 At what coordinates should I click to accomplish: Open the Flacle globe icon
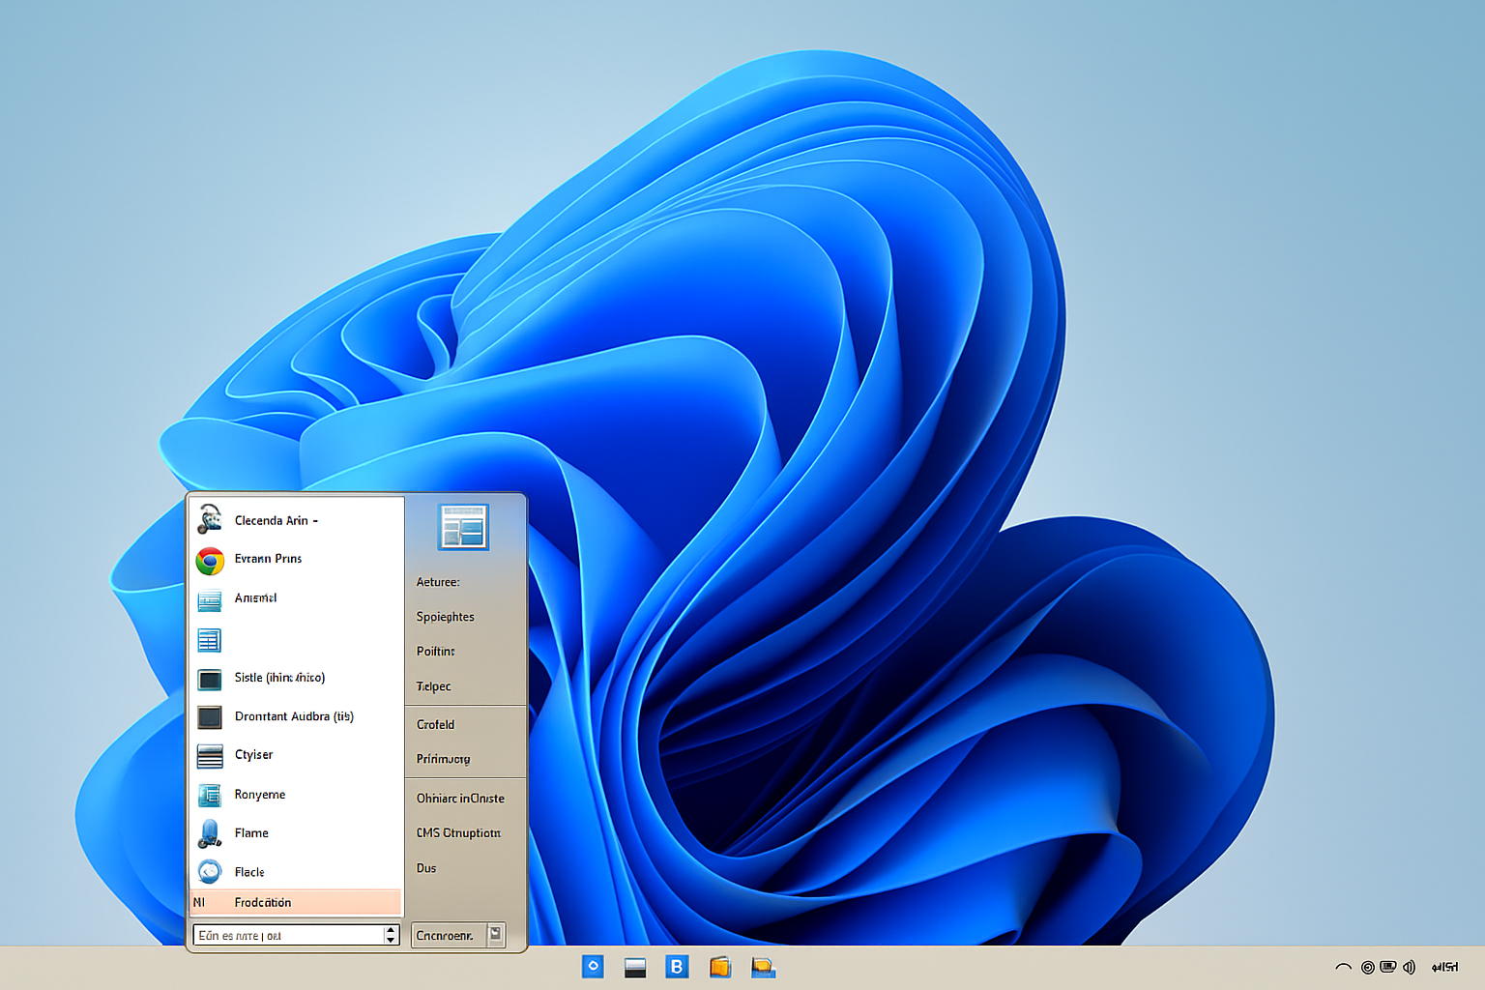pyautogui.click(x=249, y=871)
